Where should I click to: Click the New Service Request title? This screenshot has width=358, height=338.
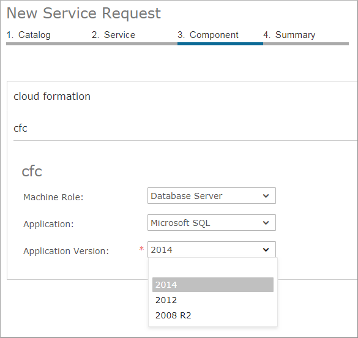84,13
